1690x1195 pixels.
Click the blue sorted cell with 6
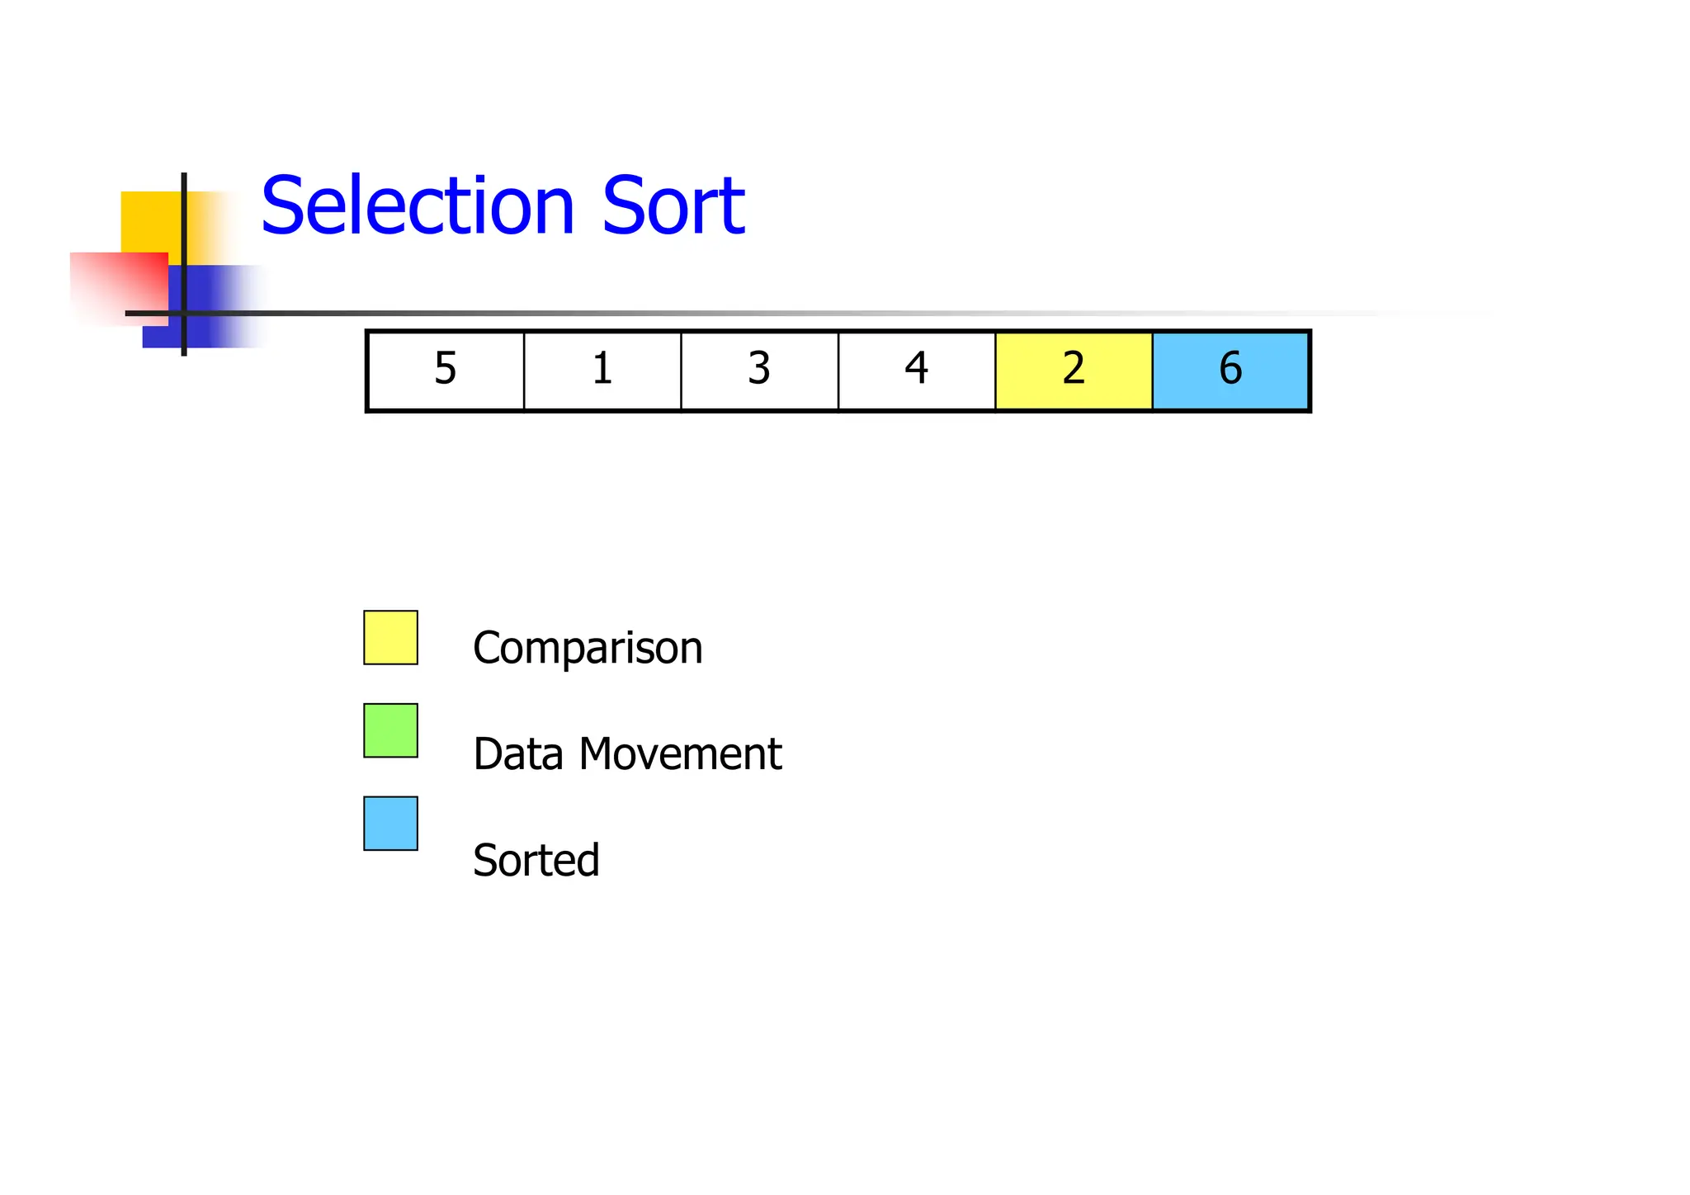[x=1230, y=370]
